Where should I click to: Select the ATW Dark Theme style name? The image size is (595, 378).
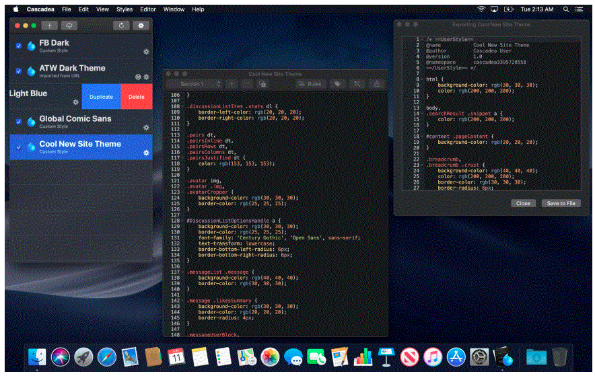click(x=72, y=68)
